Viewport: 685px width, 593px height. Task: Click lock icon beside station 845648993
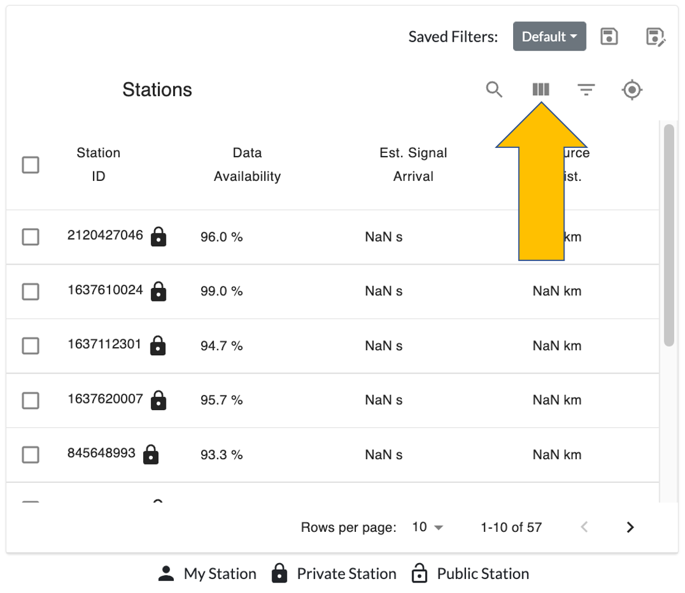click(x=150, y=455)
